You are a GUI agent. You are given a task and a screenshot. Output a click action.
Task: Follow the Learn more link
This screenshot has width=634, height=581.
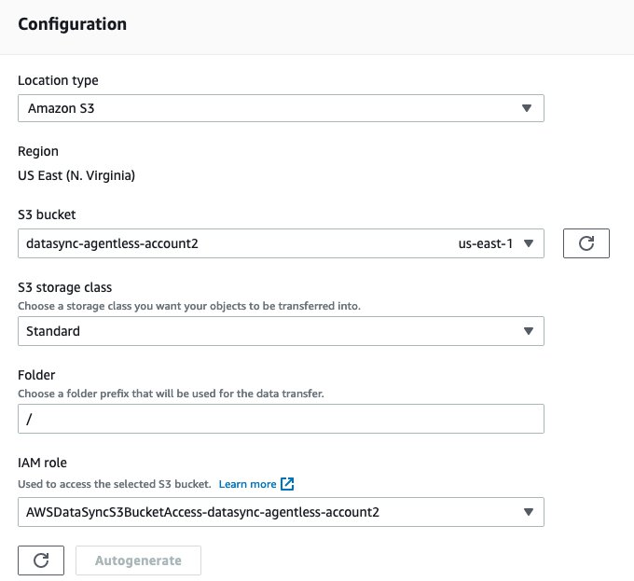point(247,484)
